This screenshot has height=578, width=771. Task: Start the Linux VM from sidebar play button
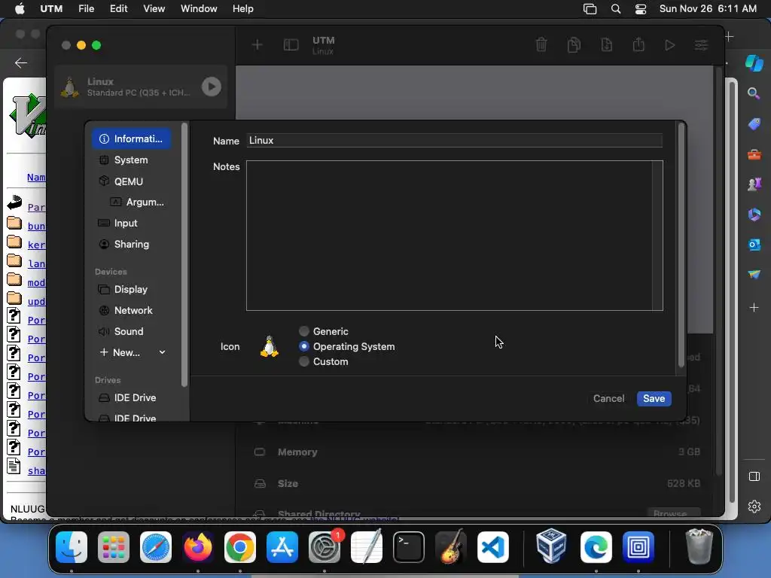point(212,87)
